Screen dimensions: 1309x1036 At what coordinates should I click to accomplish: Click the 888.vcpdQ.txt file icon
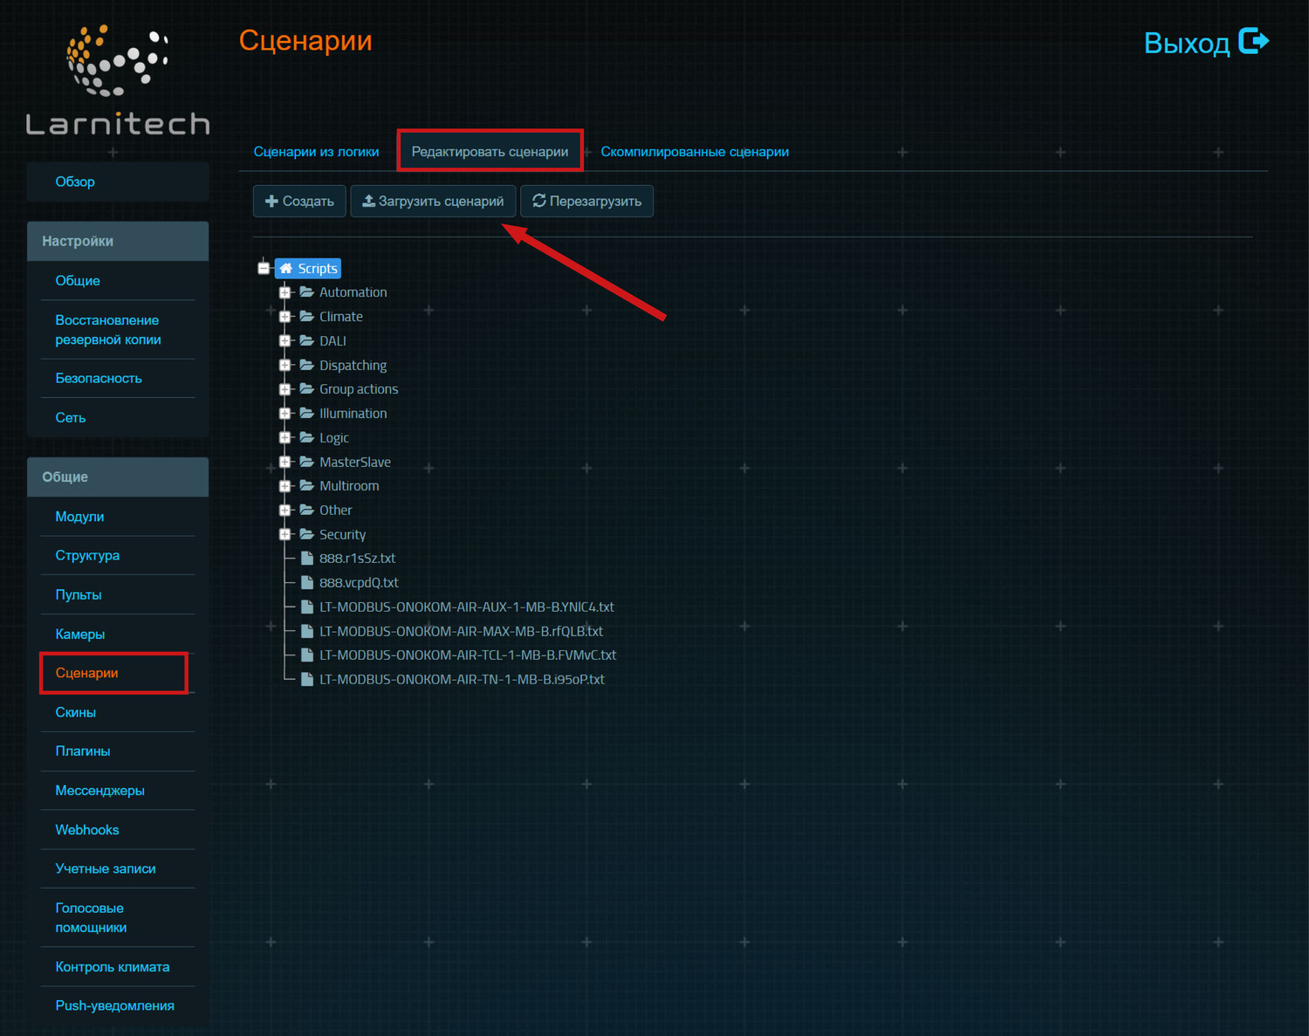pos(307,582)
